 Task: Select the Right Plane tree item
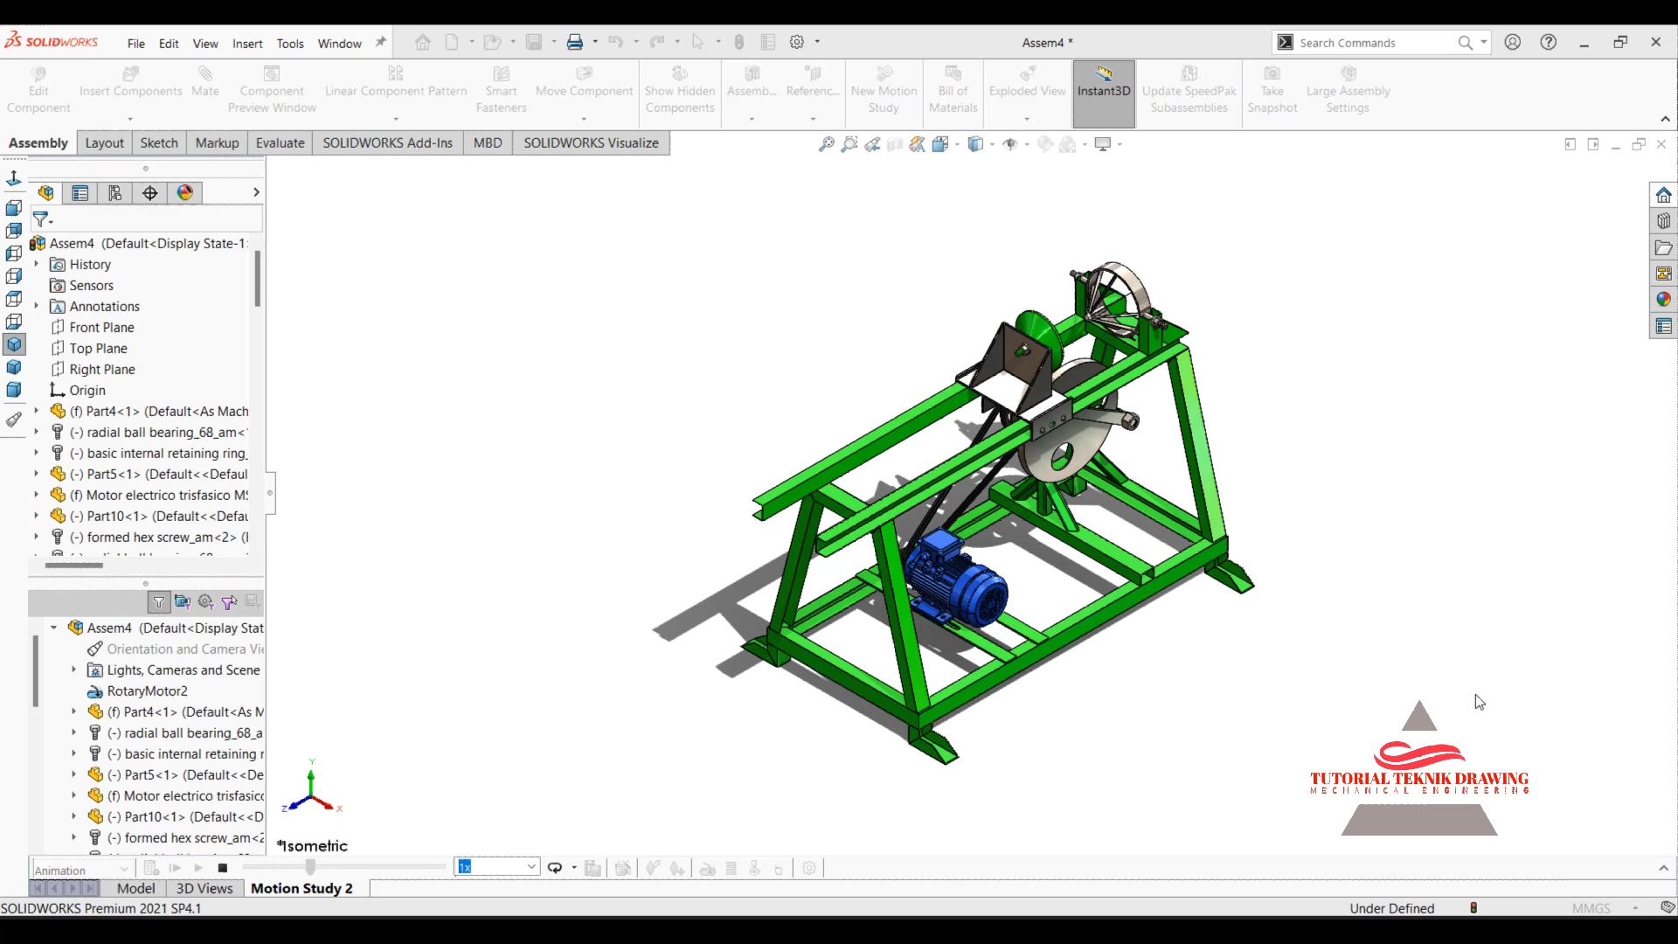102,369
